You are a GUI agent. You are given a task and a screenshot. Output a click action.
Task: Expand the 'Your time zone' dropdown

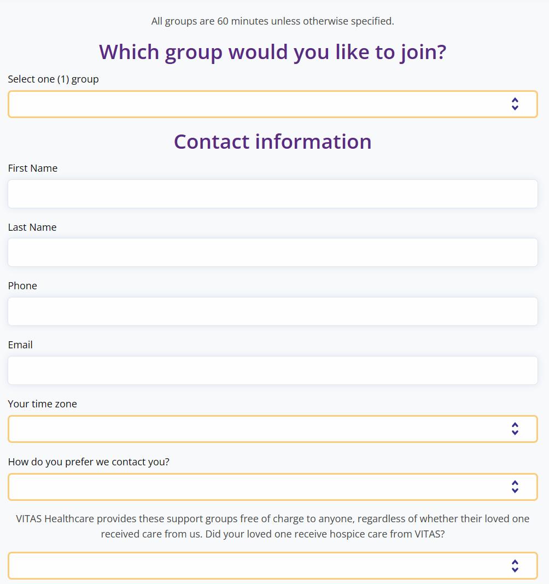[257, 429]
